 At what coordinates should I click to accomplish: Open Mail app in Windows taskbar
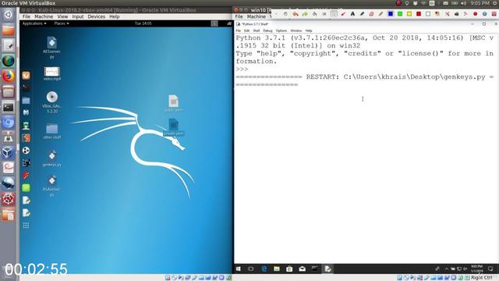click(x=302, y=269)
